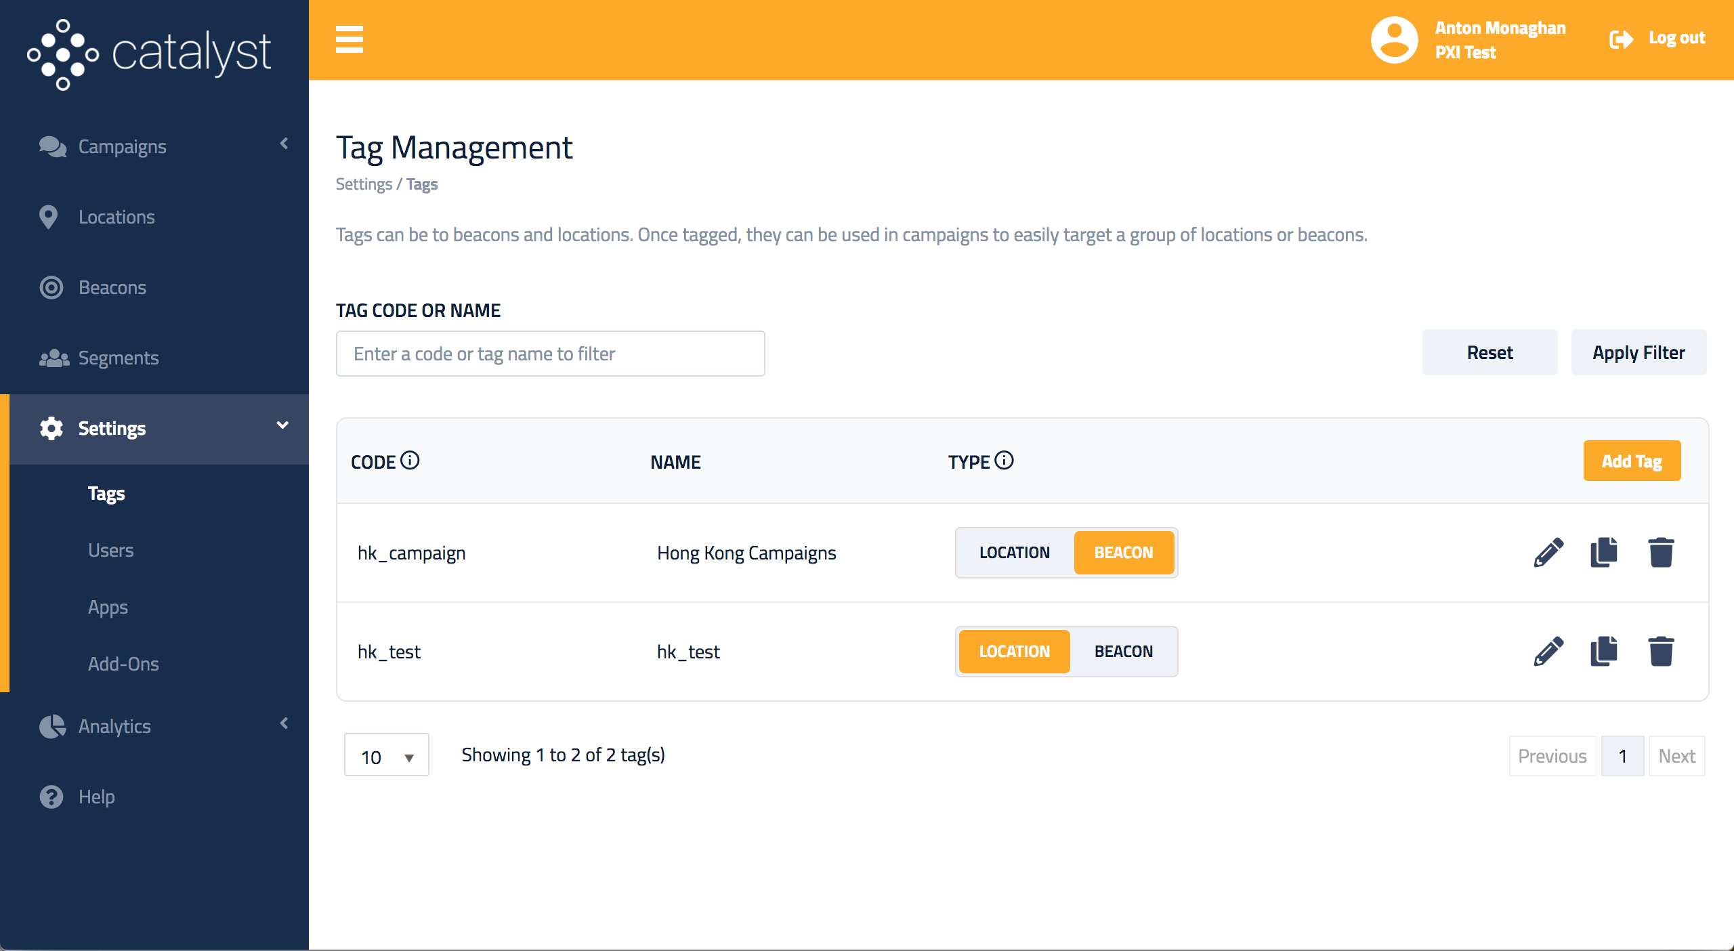
Task: Select the Beacons icon in the sidebar
Action: (x=51, y=287)
